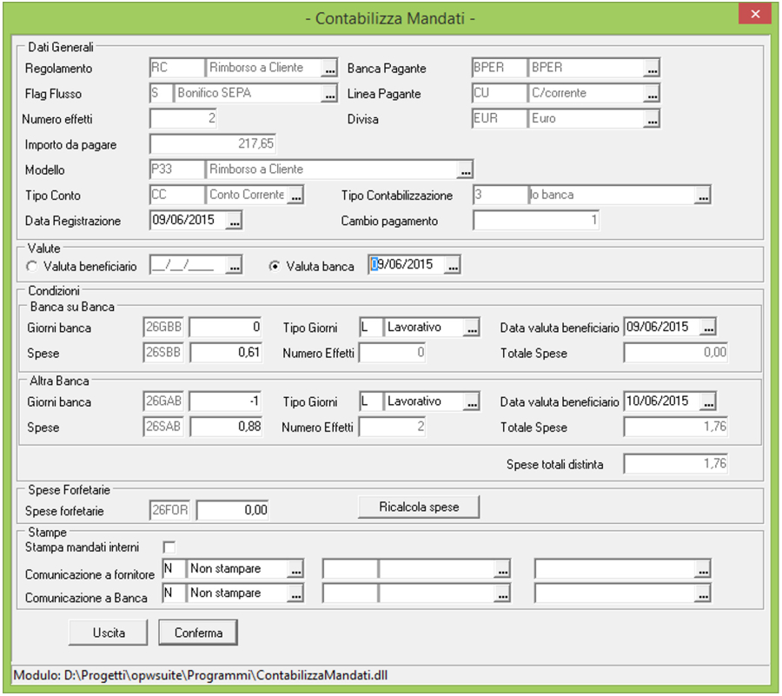Open lookup for Divisa field
This screenshot has height=696, width=782.
pyautogui.click(x=652, y=119)
